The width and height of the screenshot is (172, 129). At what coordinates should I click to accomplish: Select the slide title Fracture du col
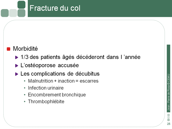tap(55, 8)
